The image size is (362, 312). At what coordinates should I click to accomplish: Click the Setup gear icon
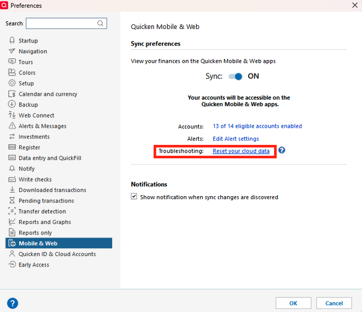pyautogui.click(x=12, y=83)
